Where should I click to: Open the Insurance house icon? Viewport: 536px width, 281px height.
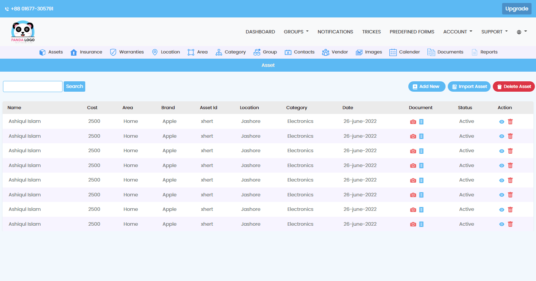74,52
